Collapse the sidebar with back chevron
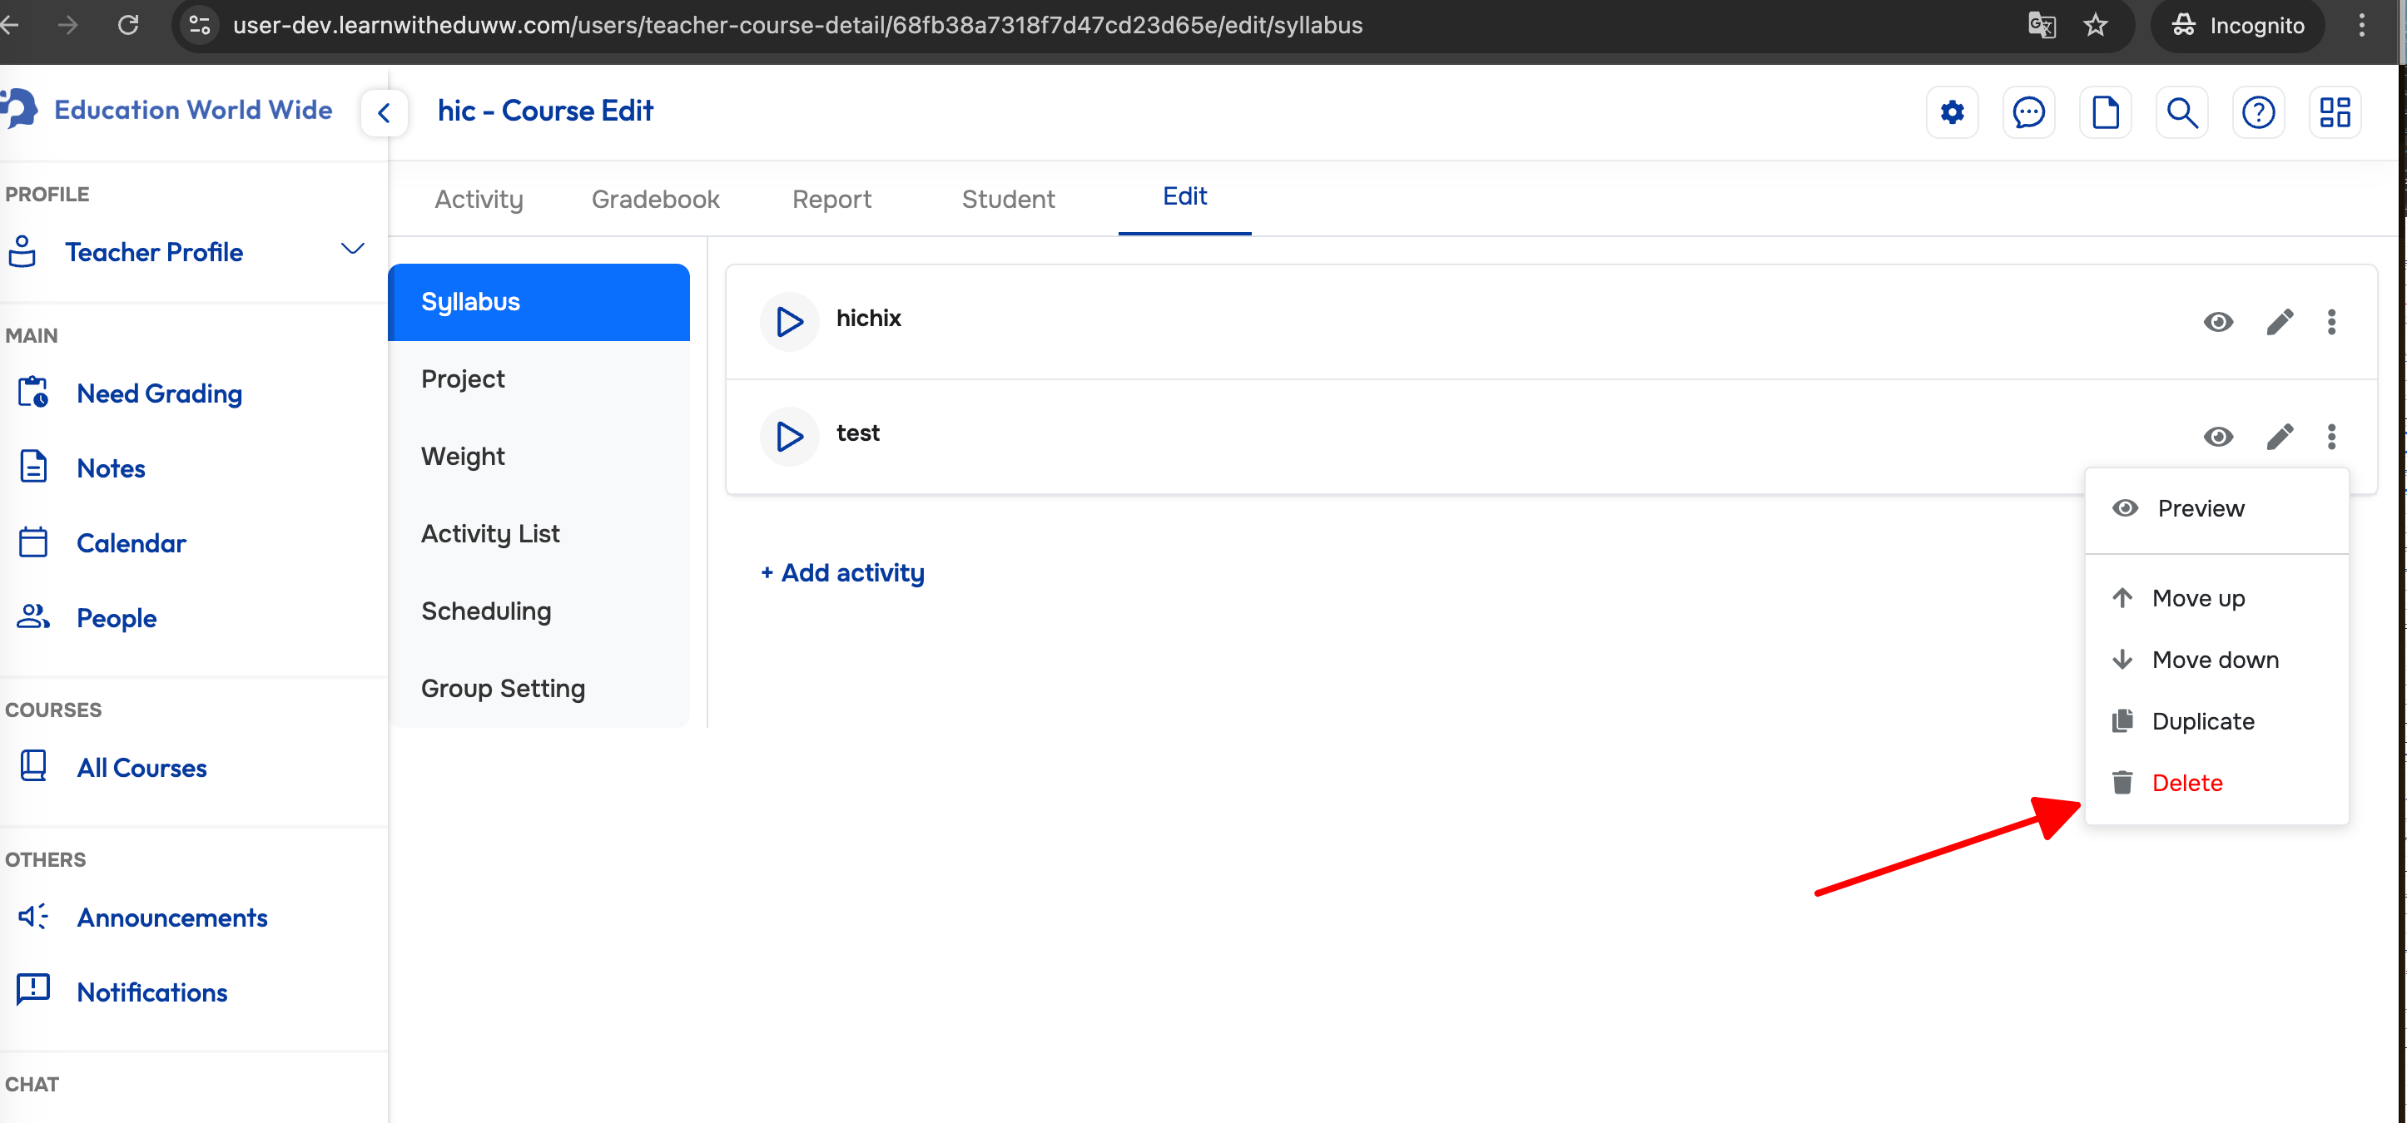This screenshot has width=2407, height=1123. tap(383, 113)
